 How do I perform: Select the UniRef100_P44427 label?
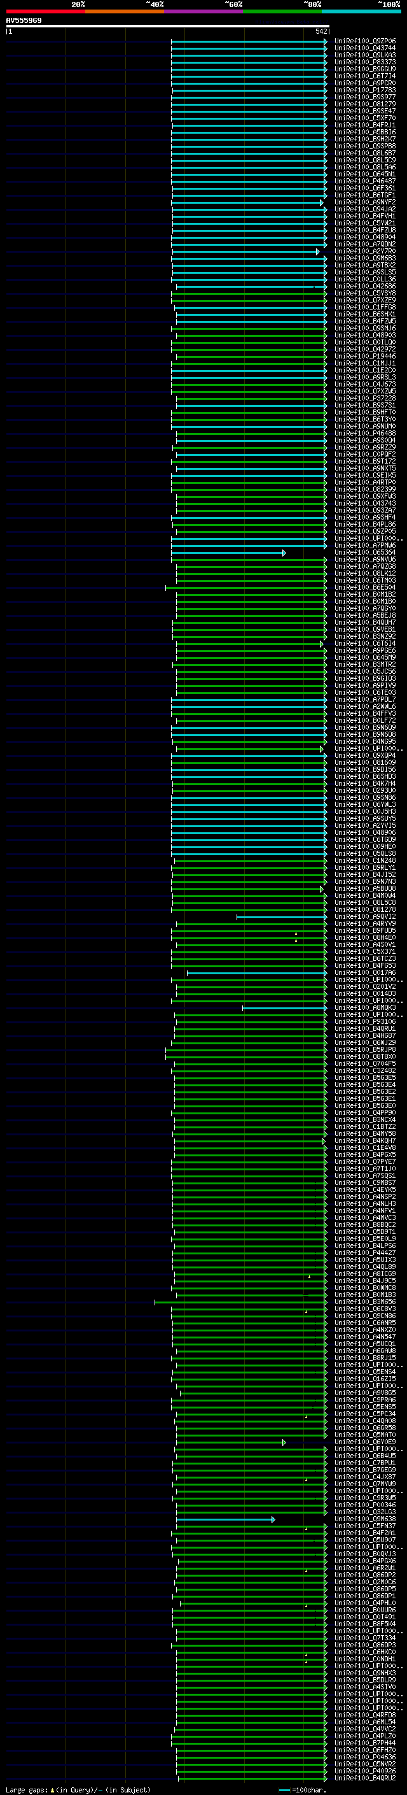pyautogui.click(x=364, y=1253)
